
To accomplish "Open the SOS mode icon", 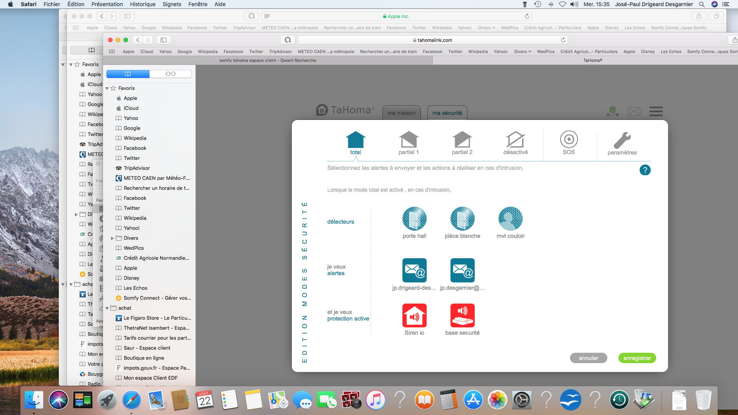I will (x=568, y=140).
